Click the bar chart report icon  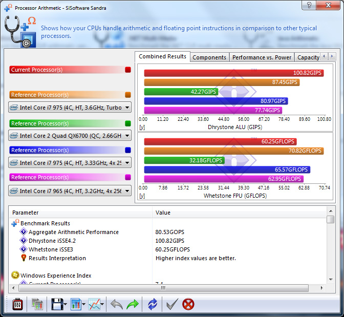click(76, 304)
